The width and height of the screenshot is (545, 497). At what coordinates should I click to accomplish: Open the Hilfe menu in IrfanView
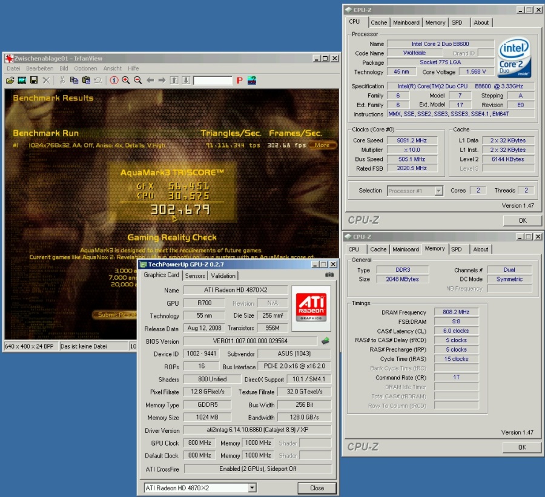pyautogui.click(x=133, y=68)
